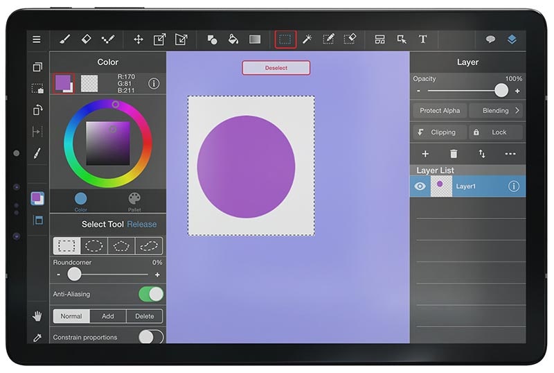Pick lasso selection shape
The height and width of the screenshot is (373, 554).
click(149, 245)
